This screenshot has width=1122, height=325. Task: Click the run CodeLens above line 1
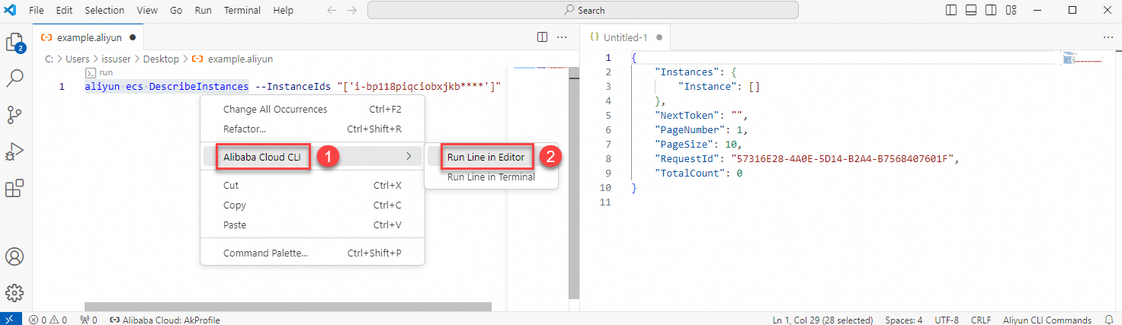pos(99,72)
